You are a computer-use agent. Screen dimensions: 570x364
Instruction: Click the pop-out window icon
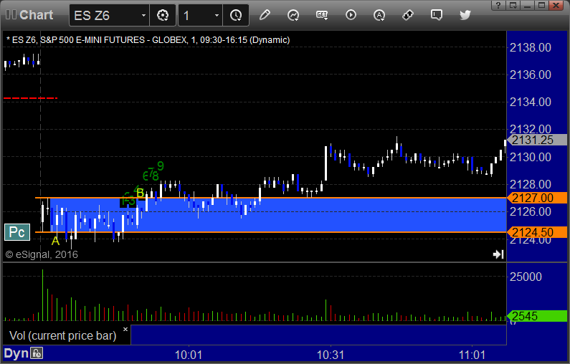pyautogui.click(x=513, y=5)
